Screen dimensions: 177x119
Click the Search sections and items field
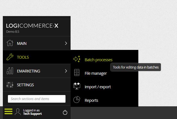click(x=37, y=99)
